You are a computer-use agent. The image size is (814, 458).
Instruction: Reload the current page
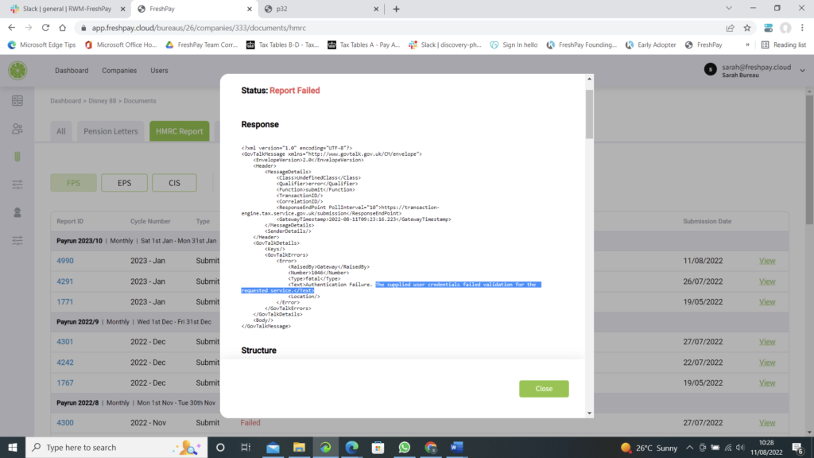pyautogui.click(x=45, y=28)
